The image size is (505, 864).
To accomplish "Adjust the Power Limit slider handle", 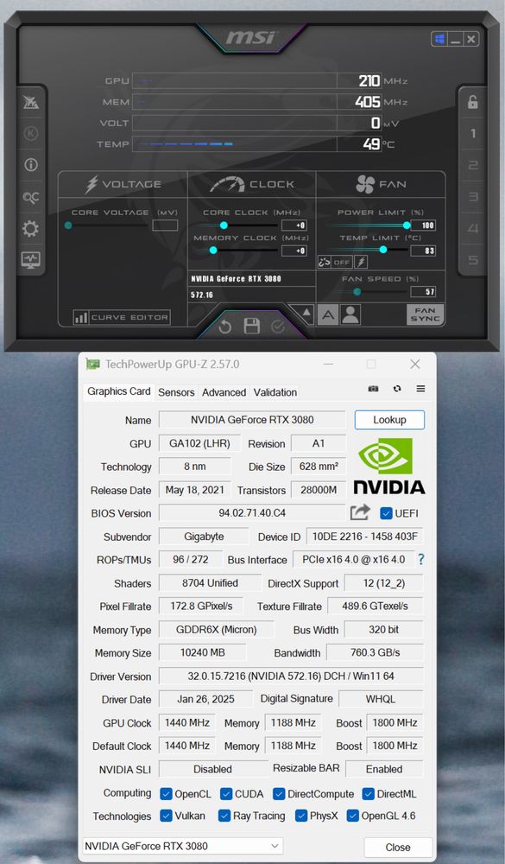I will click(x=407, y=226).
